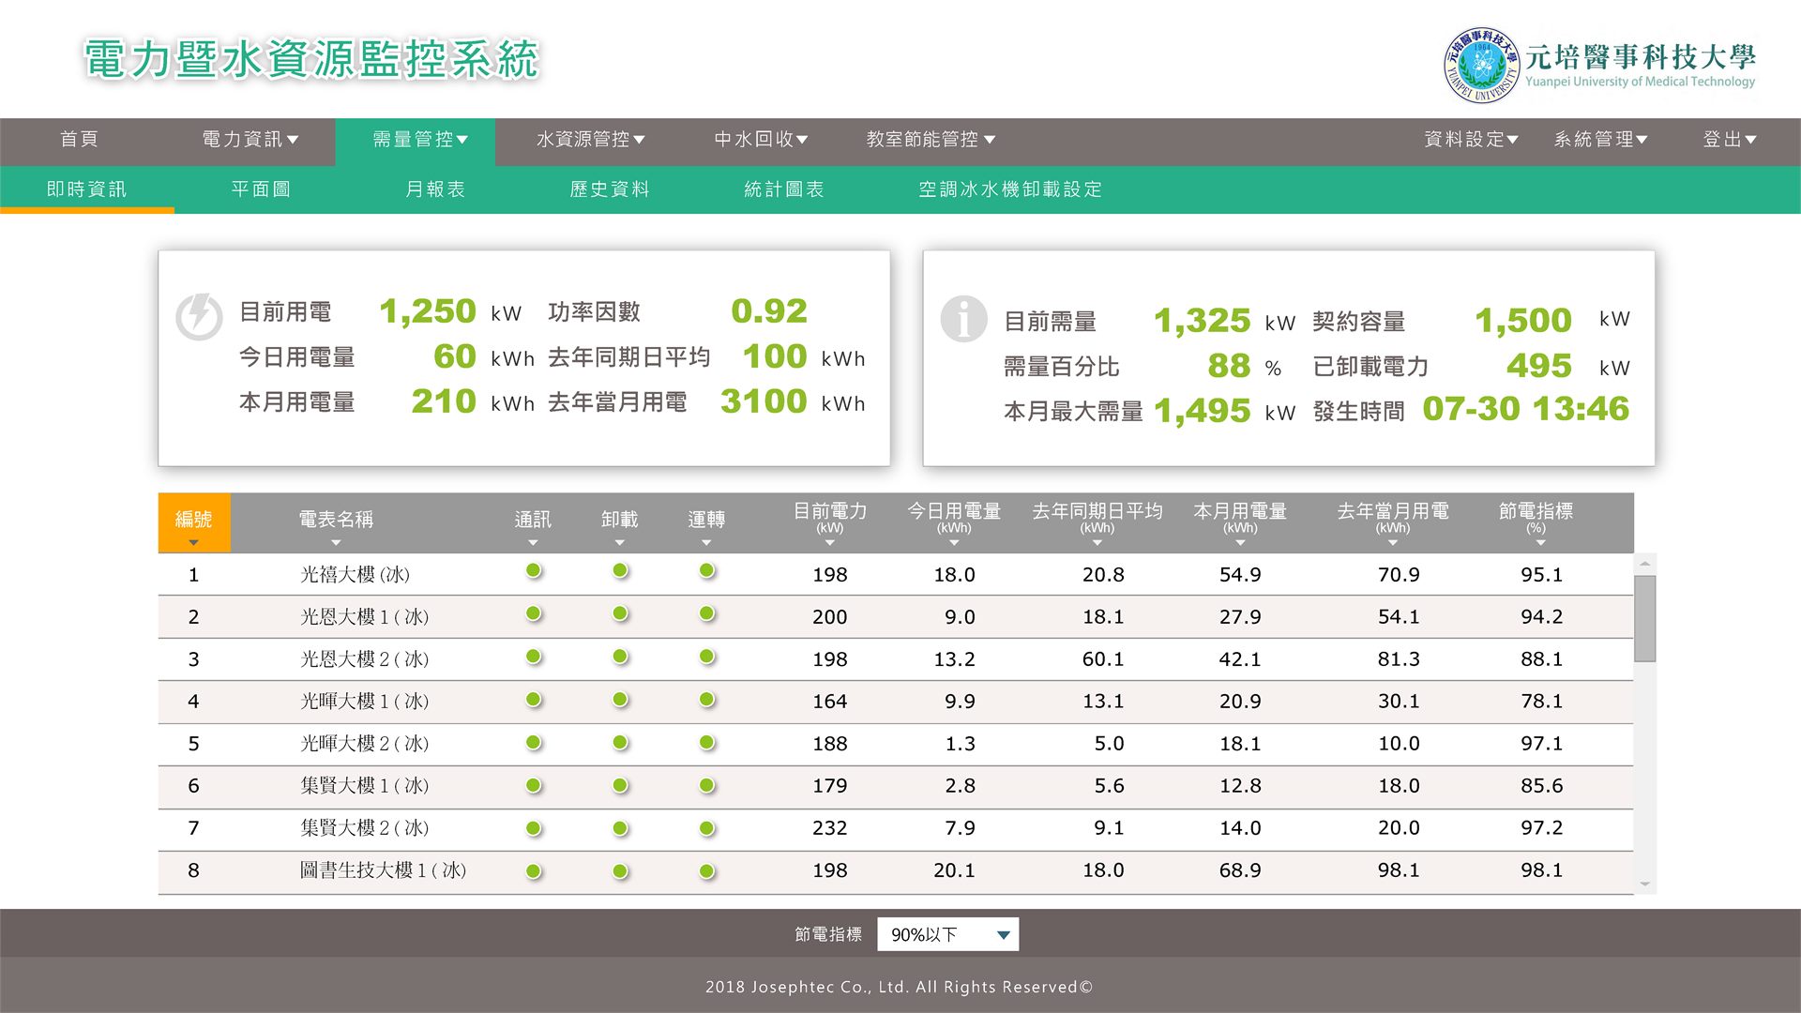Click the 集賢大樓 2 (冰) meter name

[364, 828]
